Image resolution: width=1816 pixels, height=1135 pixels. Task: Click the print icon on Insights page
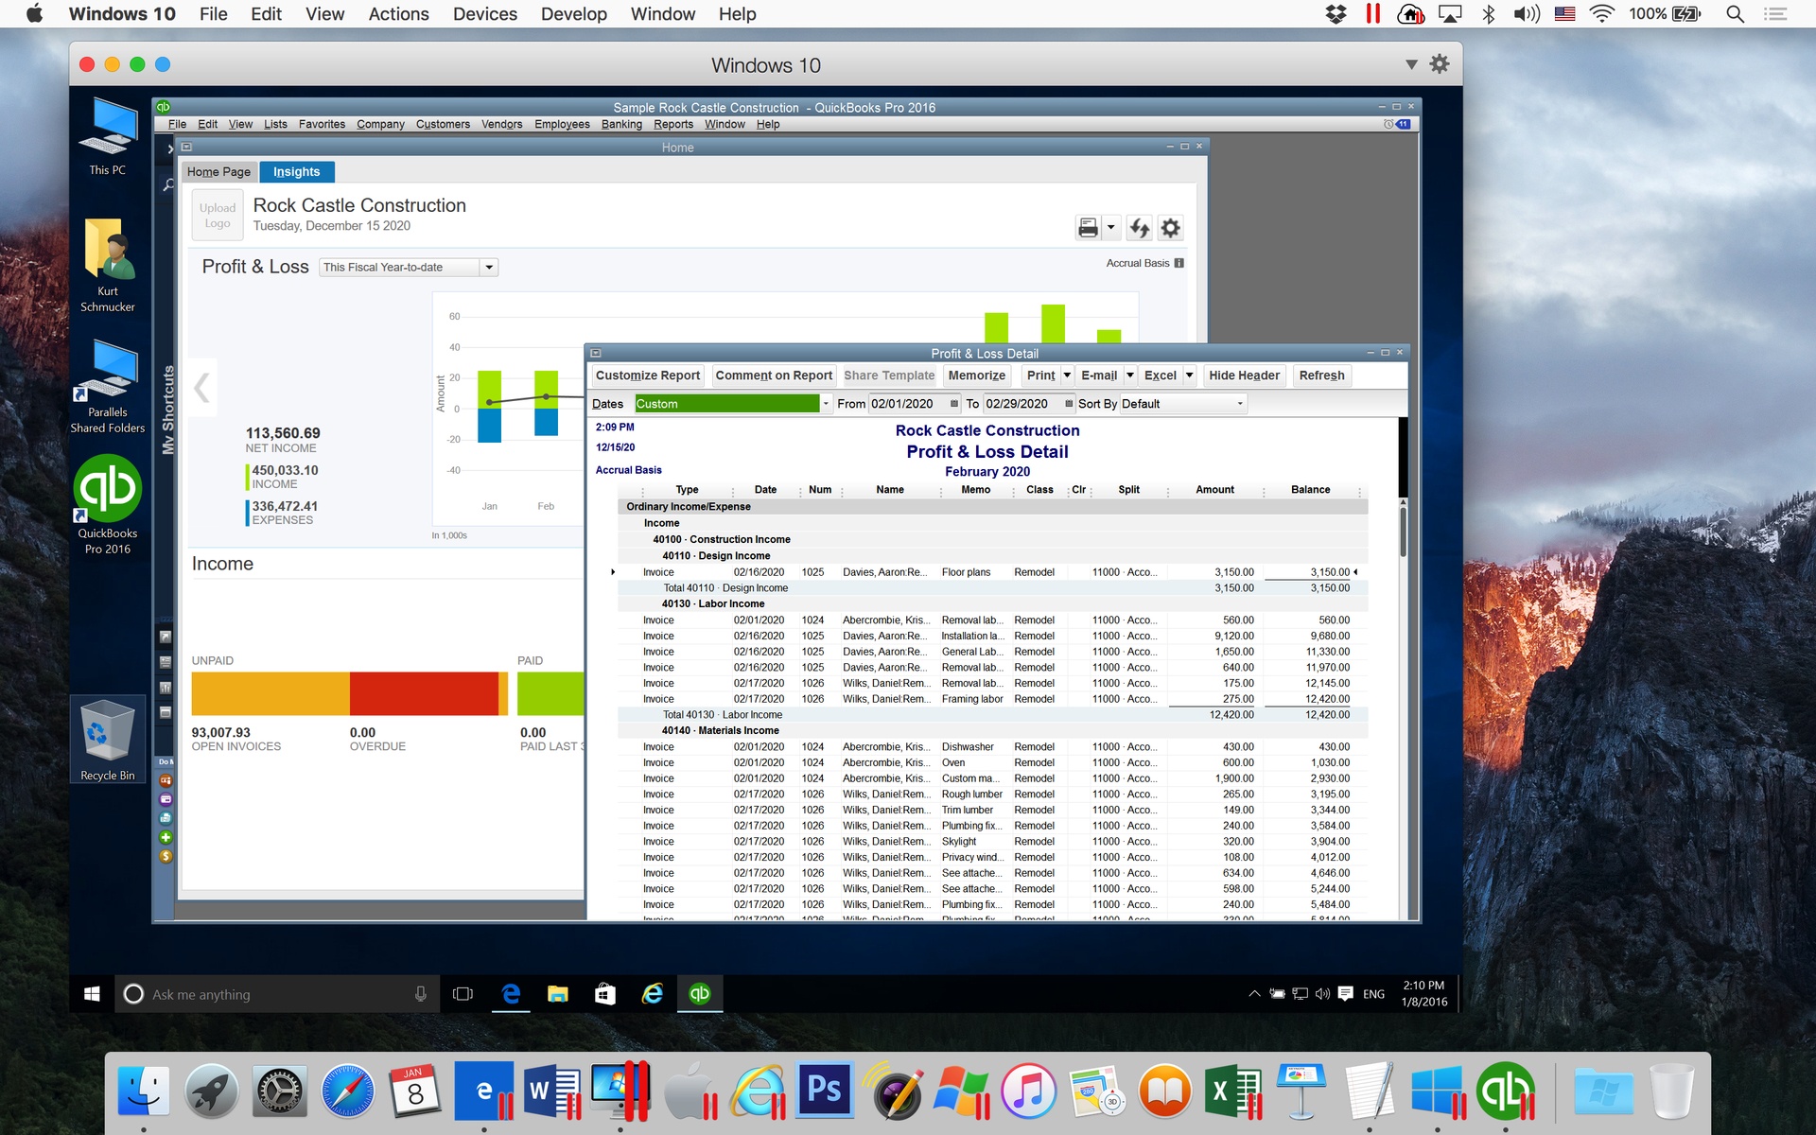[1088, 228]
